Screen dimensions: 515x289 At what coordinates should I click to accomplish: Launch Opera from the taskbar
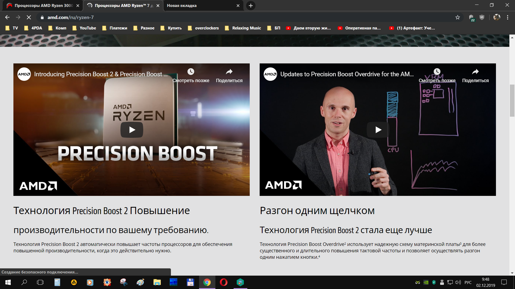(223, 282)
